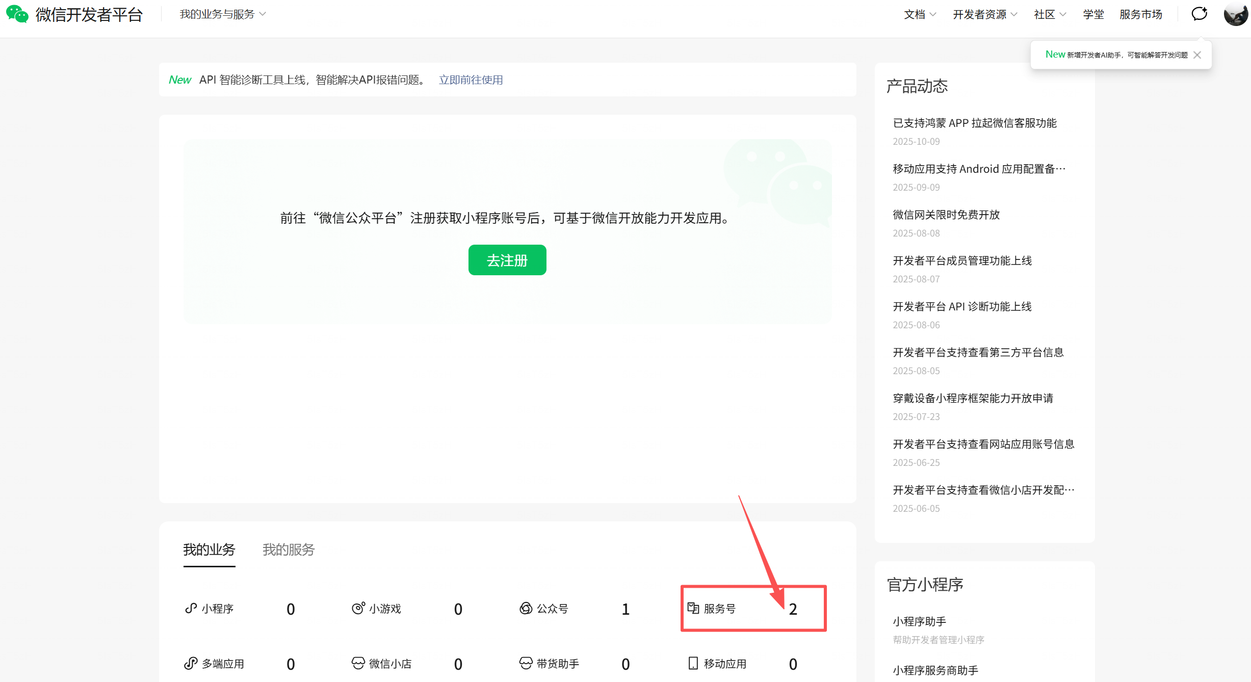Open the 小程序服务商助手 entry
Image resolution: width=1251 pixels, height=682 pixels.
(x=935, y=670)
